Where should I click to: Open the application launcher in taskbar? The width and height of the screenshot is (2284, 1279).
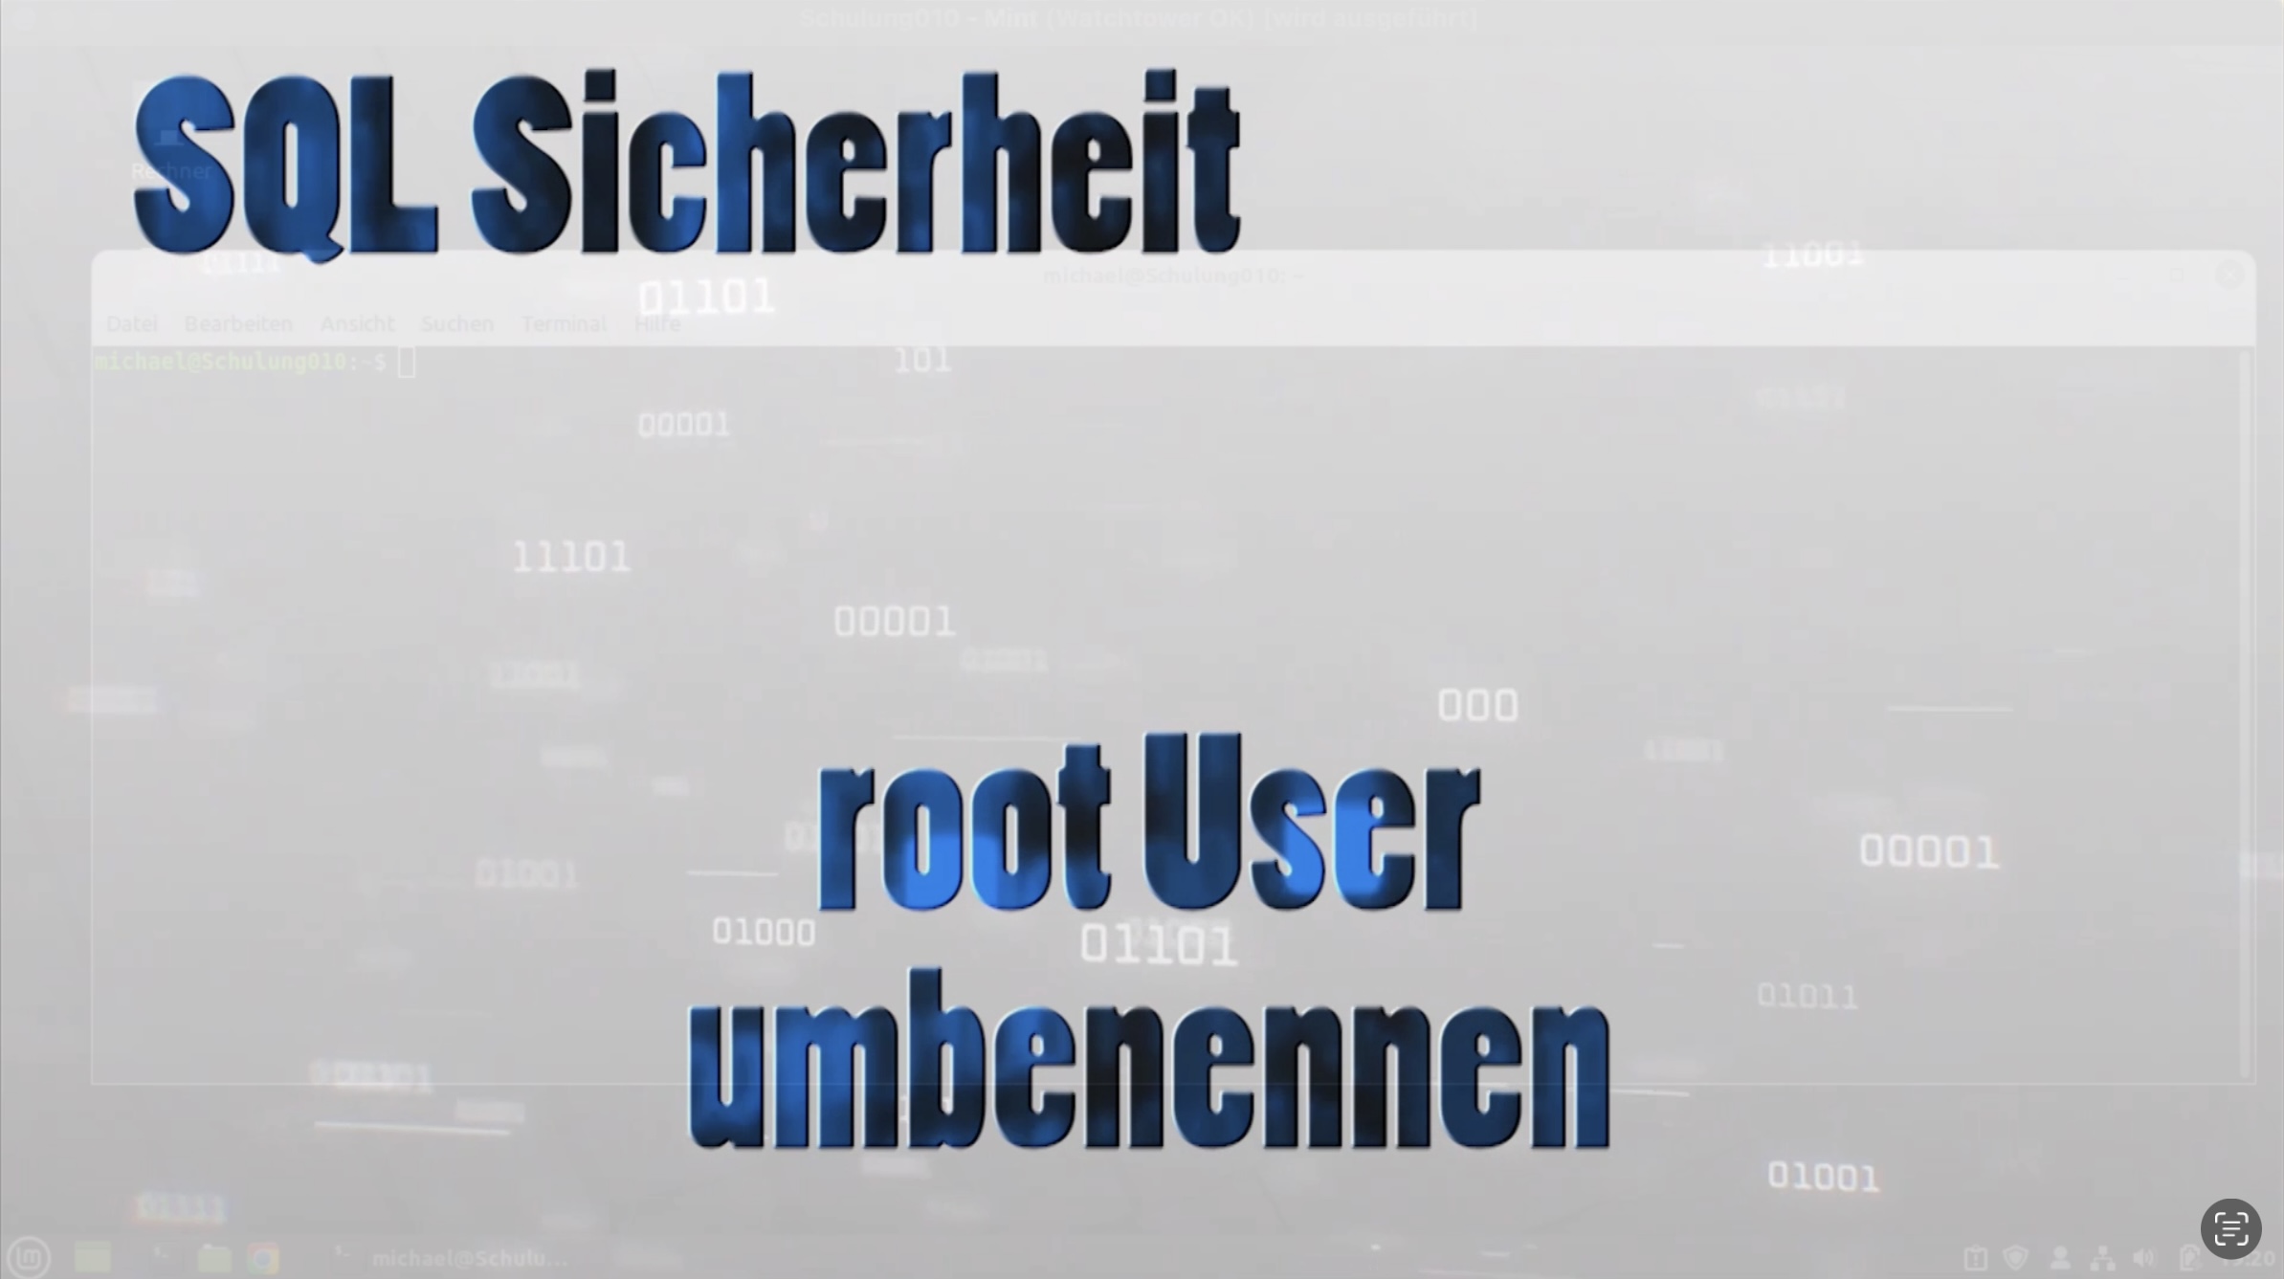click(30, 1255)
